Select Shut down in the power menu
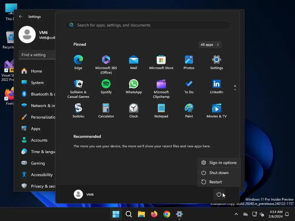 [x=219, y=173]
